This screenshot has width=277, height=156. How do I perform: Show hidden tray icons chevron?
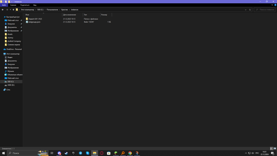(x=246, y=153)
